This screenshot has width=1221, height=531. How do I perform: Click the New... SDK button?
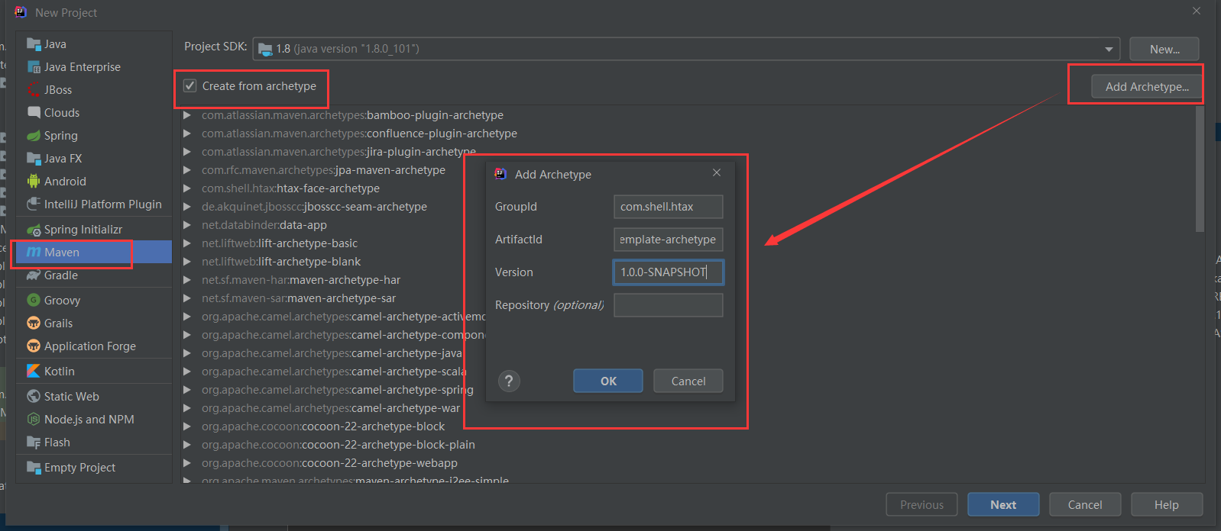click(x=1164, y=49)
